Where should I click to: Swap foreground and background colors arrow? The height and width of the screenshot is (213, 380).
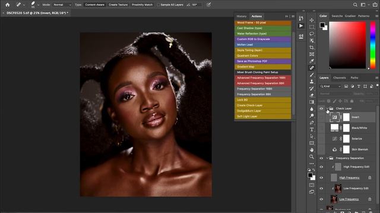(313, 170)
